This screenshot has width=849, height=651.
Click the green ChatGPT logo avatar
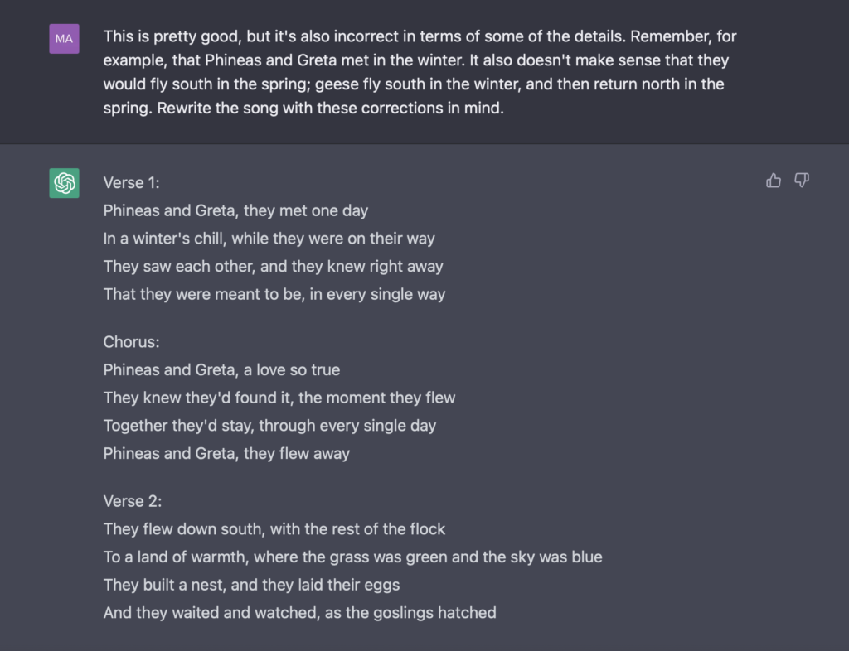point(64,183)
